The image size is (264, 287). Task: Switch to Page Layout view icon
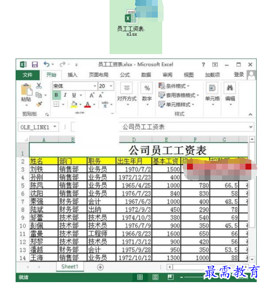pyautogui.click(x=155, y=277)
